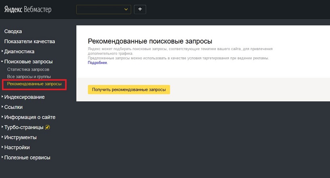Image resolution: width=330 pixels, height=178 pixels.
Task: Click the Рекомендованные поисковые запросы heading
Action: [x=150, y=41]
